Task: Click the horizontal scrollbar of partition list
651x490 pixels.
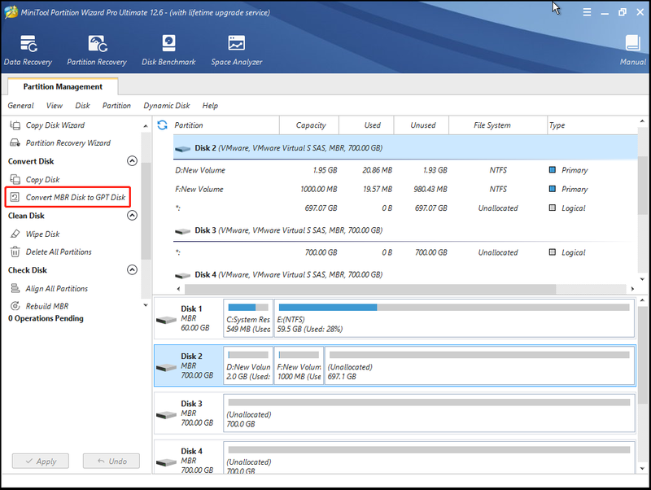Action: tap(370, 289)
